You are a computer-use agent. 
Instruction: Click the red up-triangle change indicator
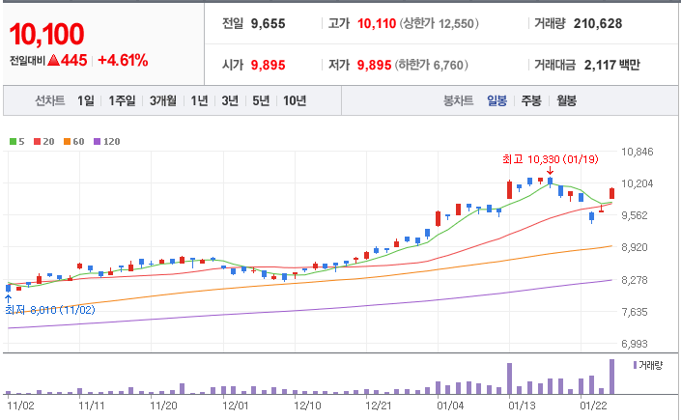click(x=53, y=61)
